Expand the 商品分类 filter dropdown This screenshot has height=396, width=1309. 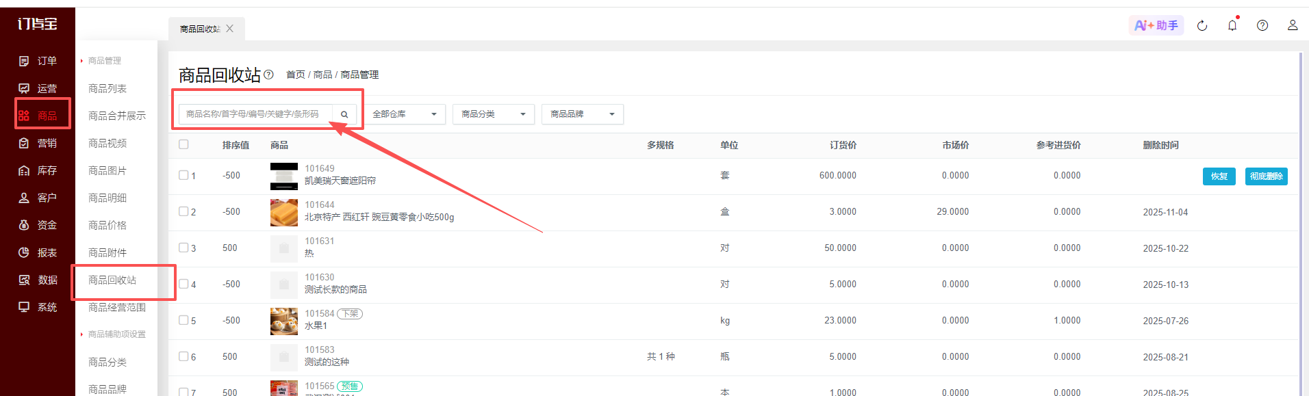tap(494, 114)
